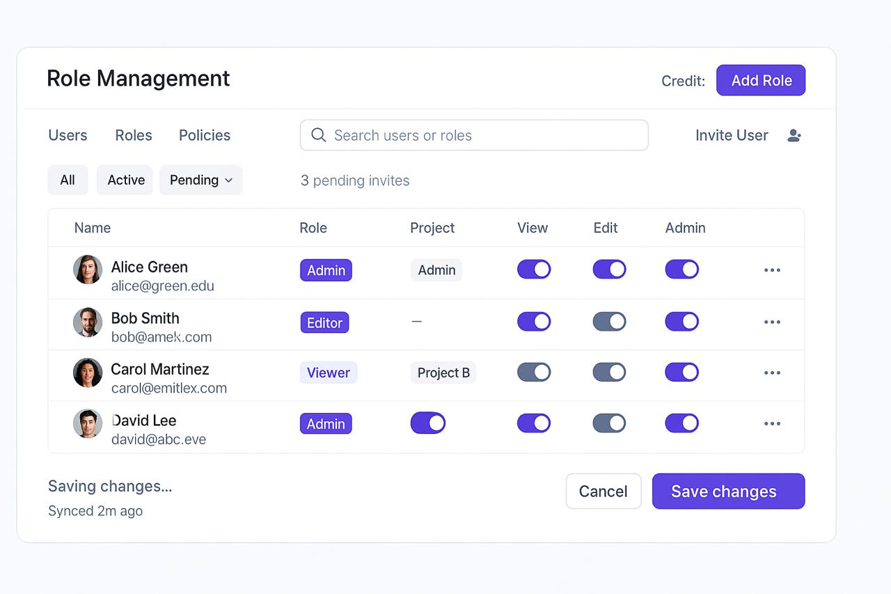891x594 pixels.
Task: Click the Invite User link
Action: point(732,135)
